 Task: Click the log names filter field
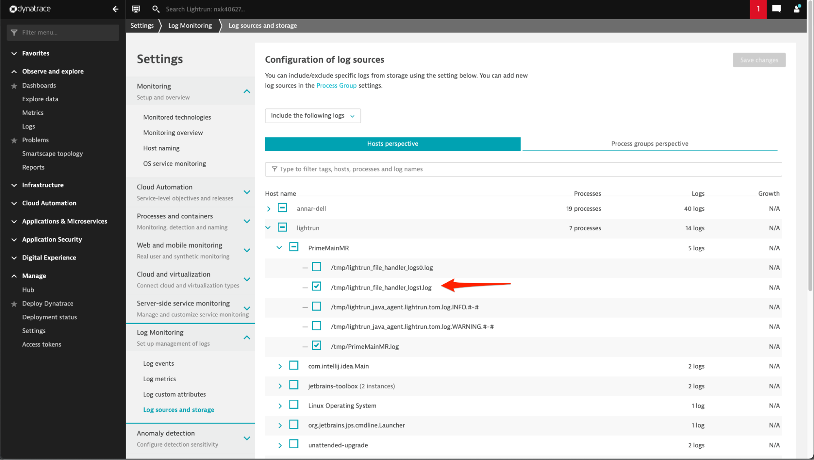point(523,169)
